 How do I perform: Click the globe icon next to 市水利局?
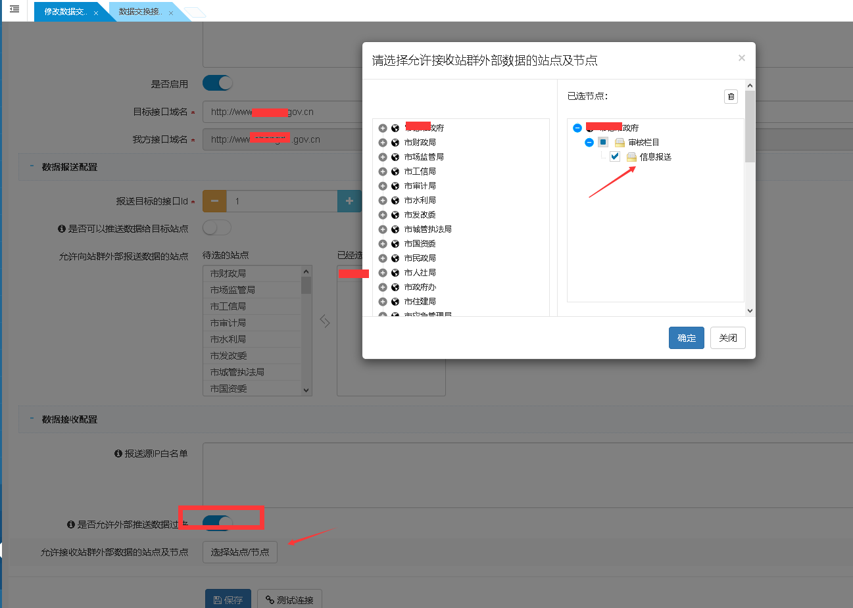(395, 200)
